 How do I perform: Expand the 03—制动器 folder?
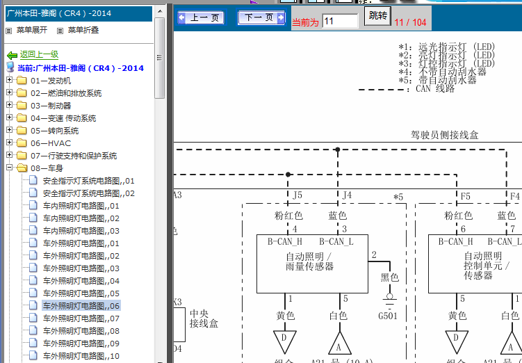tap(9, 105)
